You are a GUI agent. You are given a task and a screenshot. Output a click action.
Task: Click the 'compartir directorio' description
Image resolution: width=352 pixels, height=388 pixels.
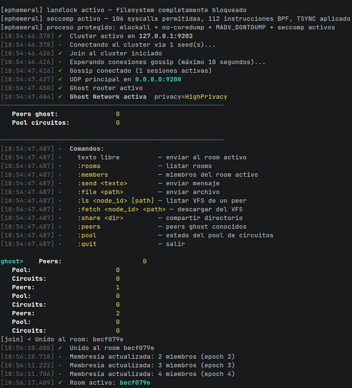coord(204,218)
